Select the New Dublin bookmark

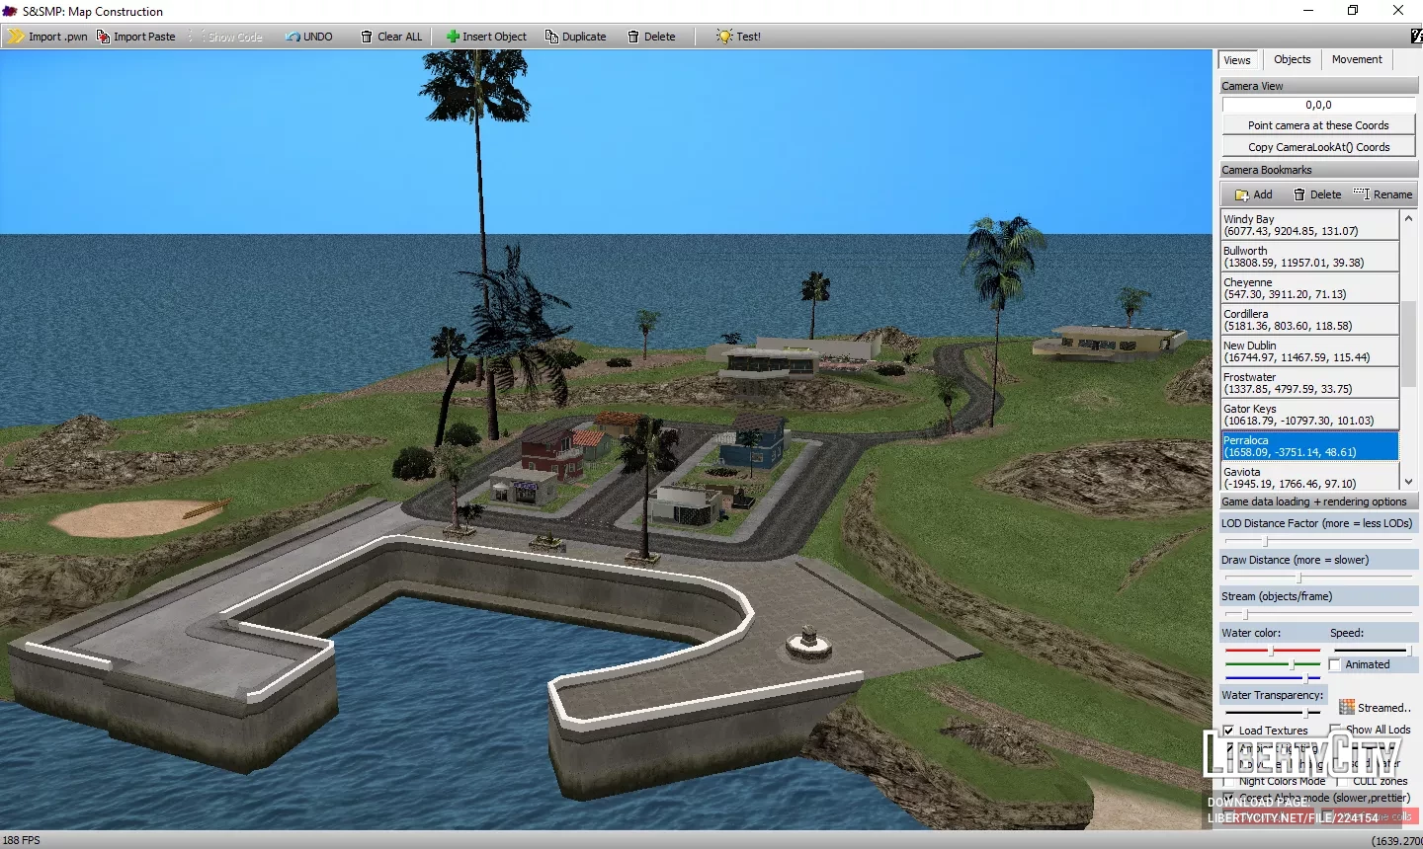pos(1310,351)
